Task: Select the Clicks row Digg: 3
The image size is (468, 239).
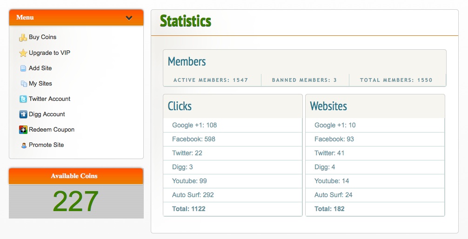Action: (233, 167)
